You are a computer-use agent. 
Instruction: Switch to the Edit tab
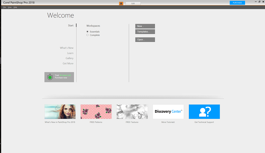pyautogui.click(x=133, y=3)
